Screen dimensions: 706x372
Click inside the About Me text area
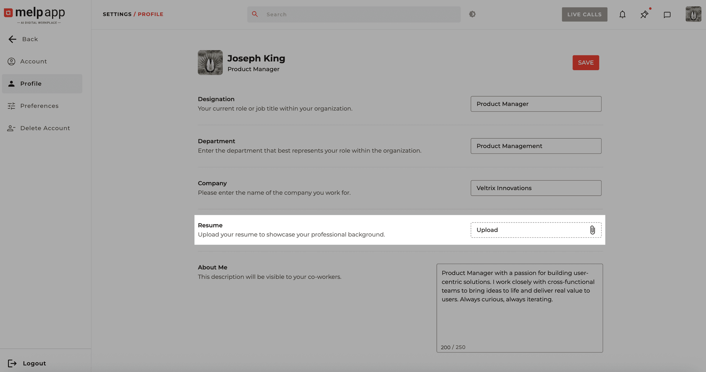click(519, 308)
